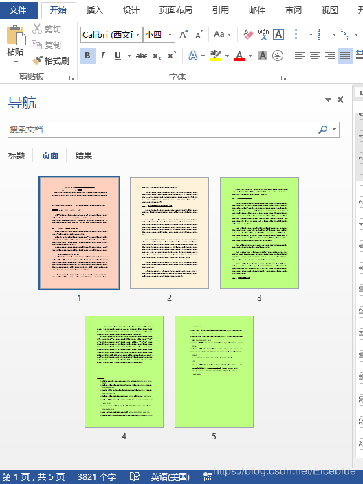Open search options dropdown in navigation
This screenshot has width=363, height=484.
pos(335,129)
